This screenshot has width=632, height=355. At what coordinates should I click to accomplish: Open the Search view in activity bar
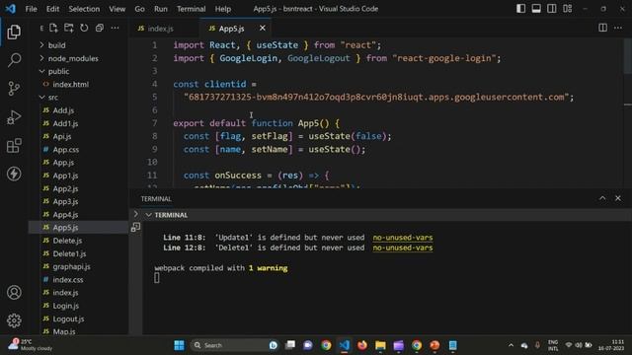pos(14,60)
